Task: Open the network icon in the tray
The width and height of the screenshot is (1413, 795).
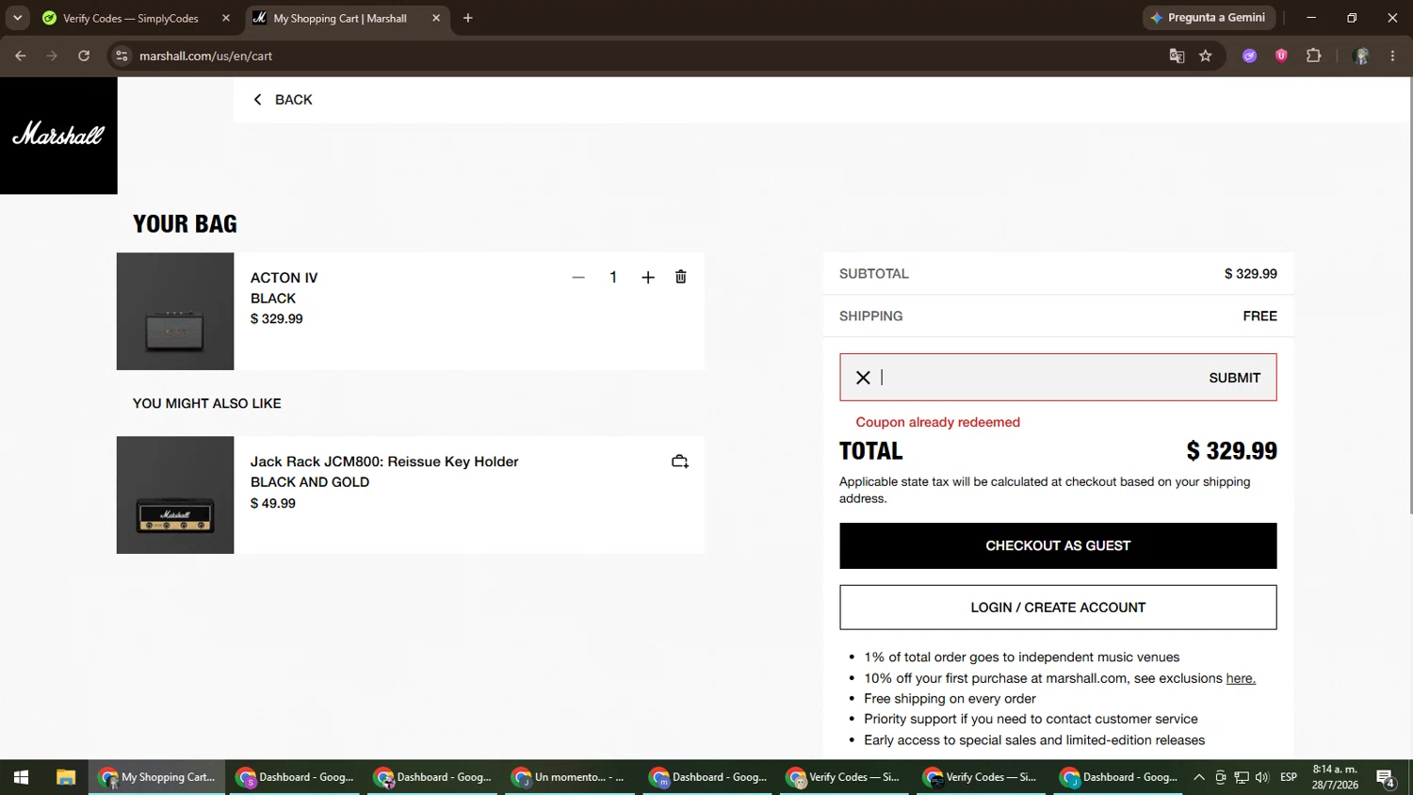Action: (x=1242, y=777)
